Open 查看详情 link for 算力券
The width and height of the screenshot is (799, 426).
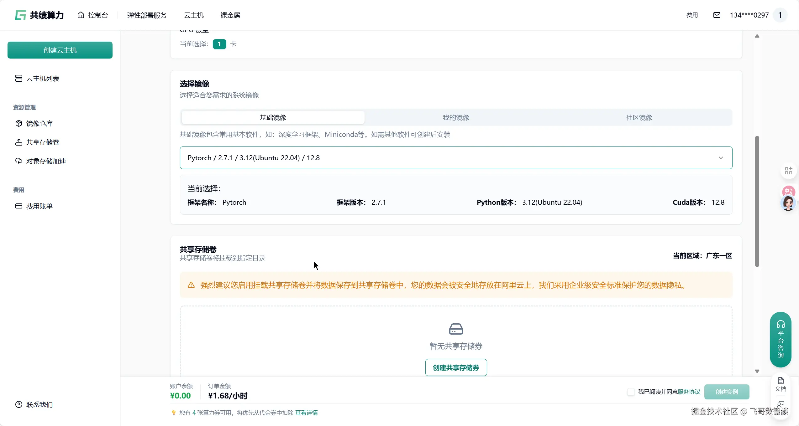click(306, 413)
